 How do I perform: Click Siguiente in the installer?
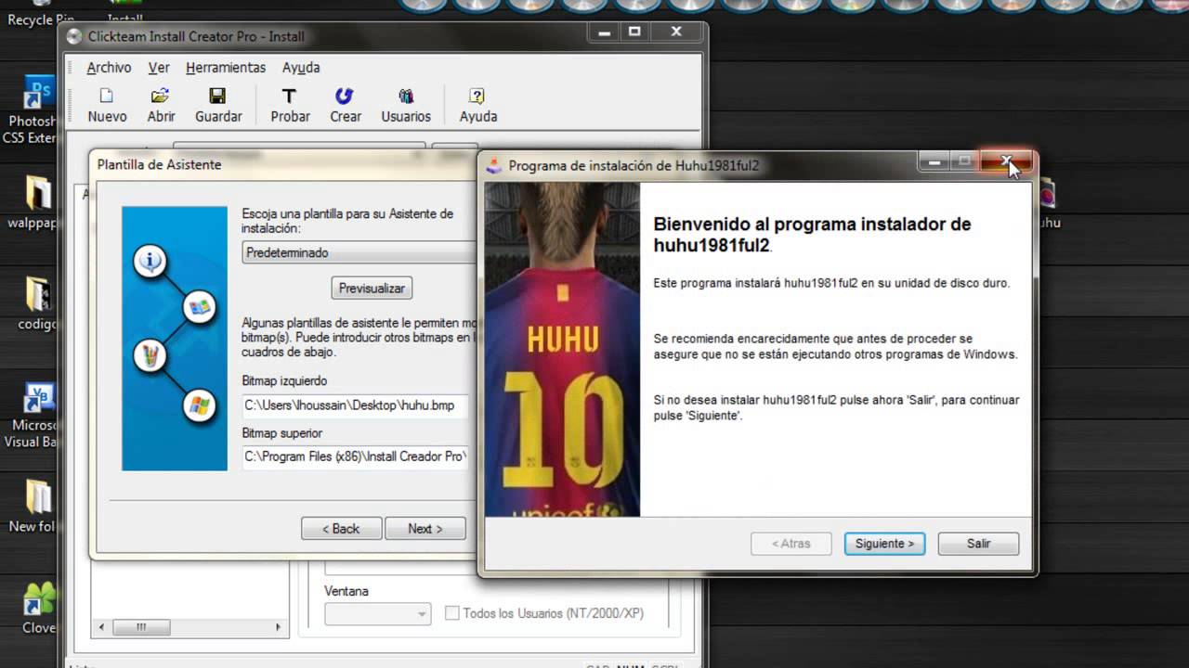[x=884, y=544]
